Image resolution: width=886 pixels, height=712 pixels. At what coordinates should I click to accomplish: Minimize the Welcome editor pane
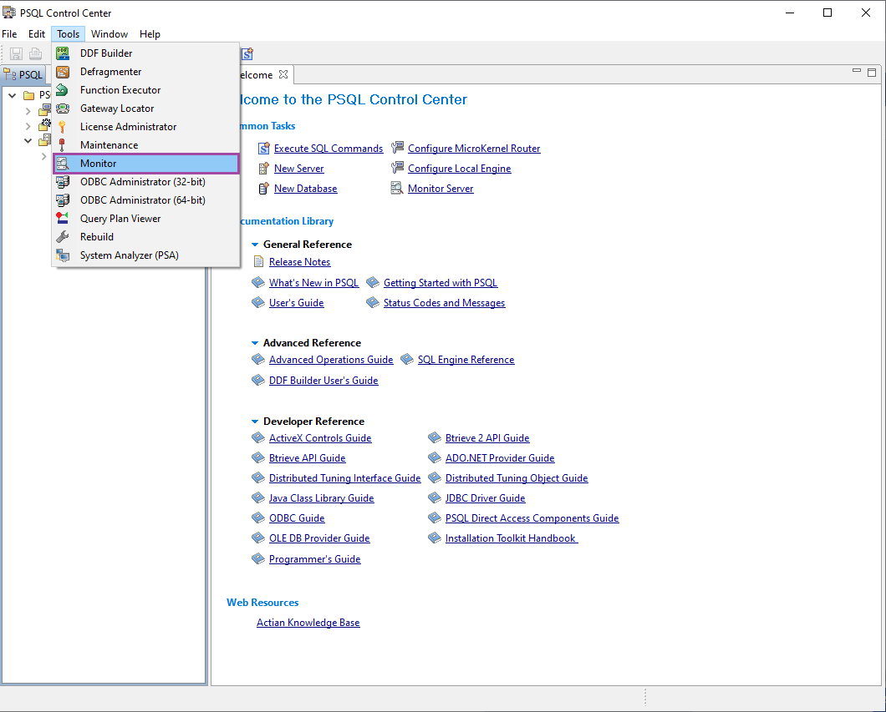tap(857, 71)
